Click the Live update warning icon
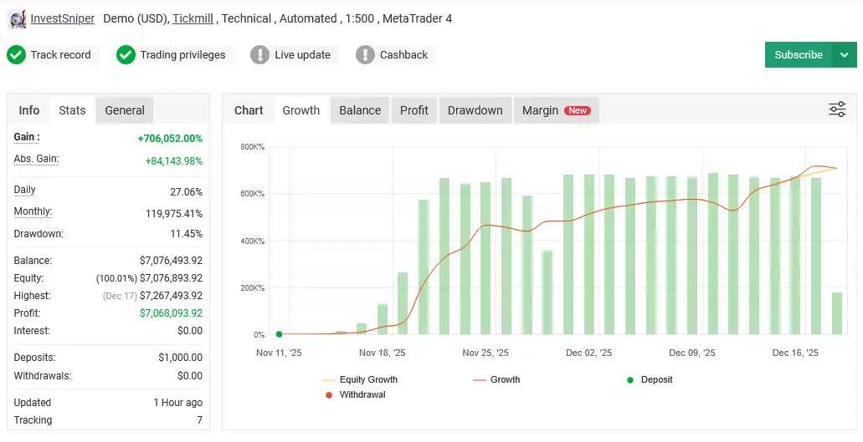The width and height of the screenshot is (863, 442). pos(260,55)
